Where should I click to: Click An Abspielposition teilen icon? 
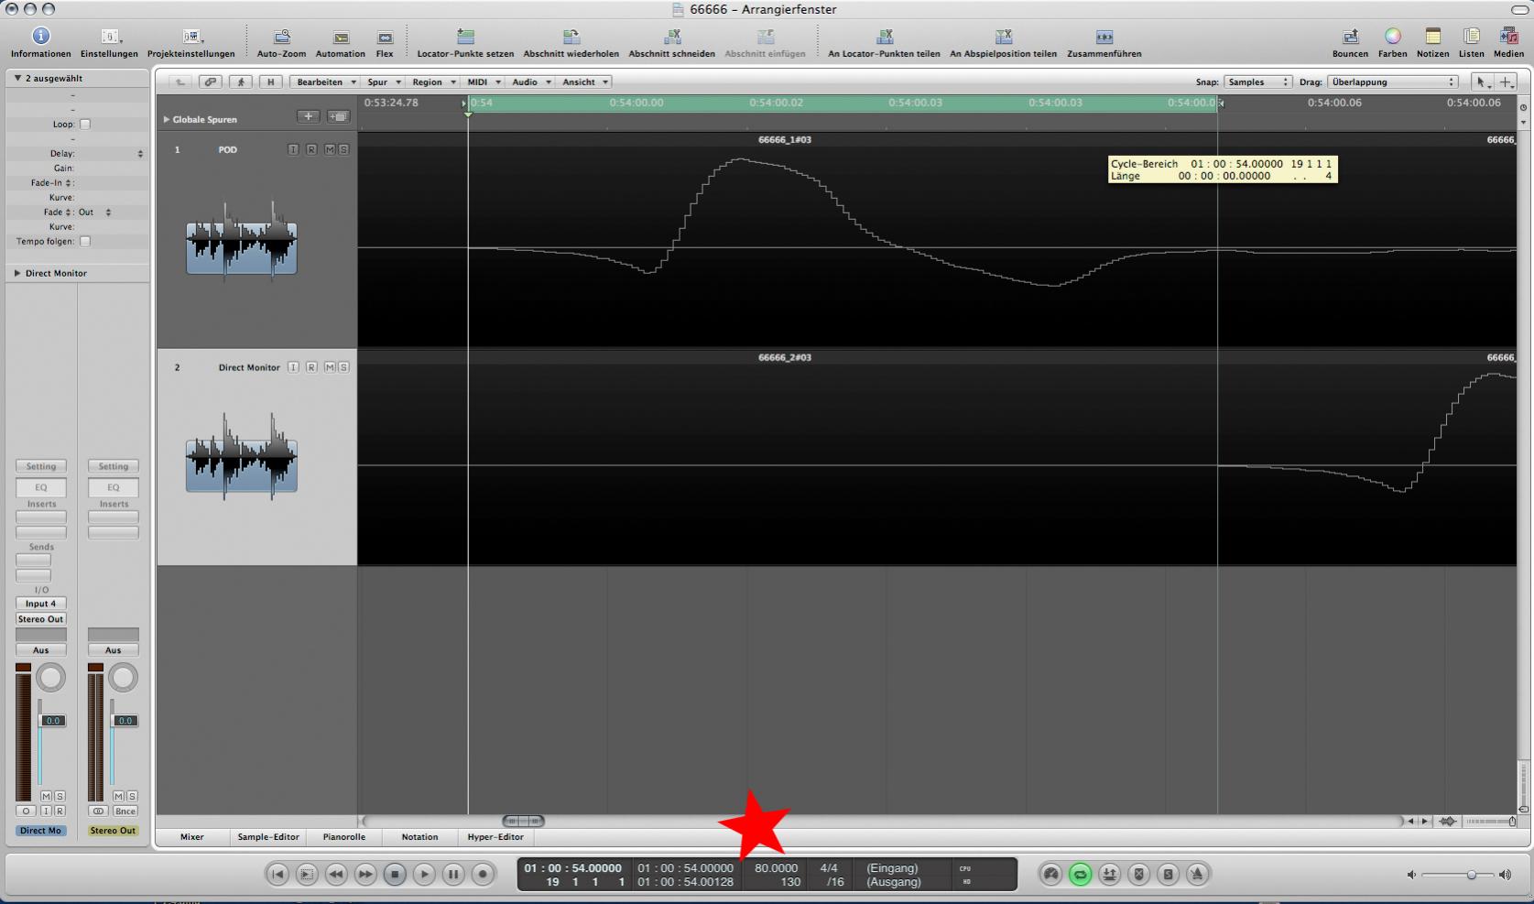tap(1003, 37)
